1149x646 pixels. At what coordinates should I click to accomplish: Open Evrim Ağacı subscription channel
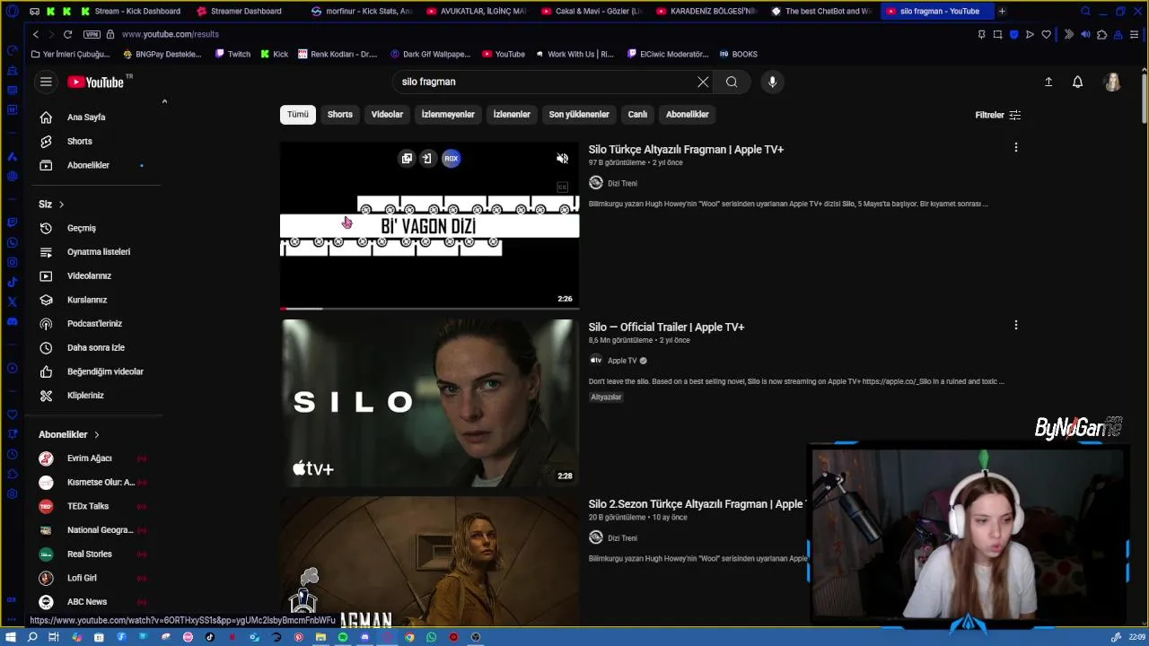(x=89, y=458)
